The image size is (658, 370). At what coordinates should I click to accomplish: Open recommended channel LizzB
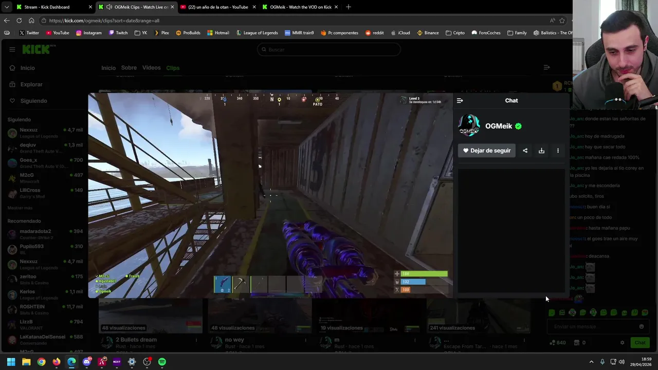tap(45, 324)
